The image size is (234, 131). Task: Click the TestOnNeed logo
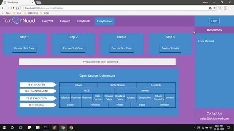pos(19,20)
